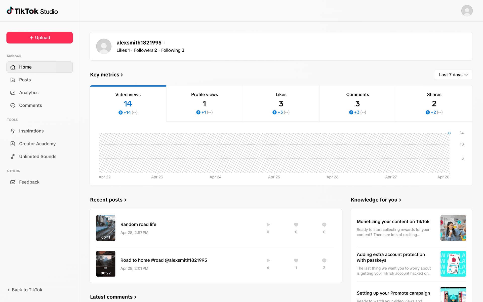This screenshot has height=302, width=483.
Task: Click the Home house icon in sidebar
Action: tap(13, 67)
